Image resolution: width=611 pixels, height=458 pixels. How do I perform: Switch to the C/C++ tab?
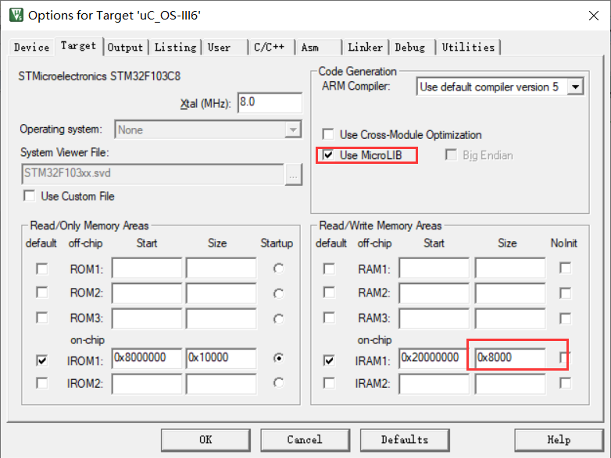coord(270,48)
